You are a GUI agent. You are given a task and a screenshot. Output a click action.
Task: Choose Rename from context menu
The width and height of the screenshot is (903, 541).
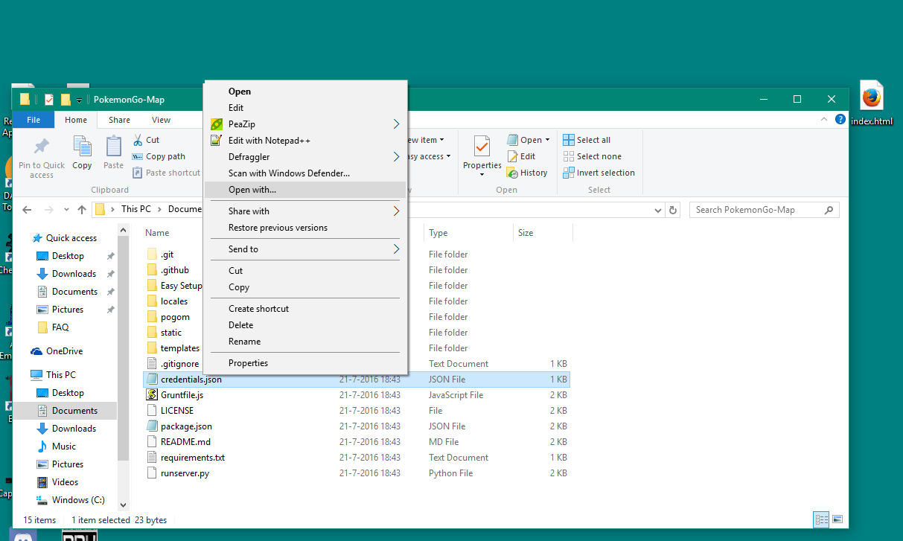pyautogui.click(x=305, y=342)
